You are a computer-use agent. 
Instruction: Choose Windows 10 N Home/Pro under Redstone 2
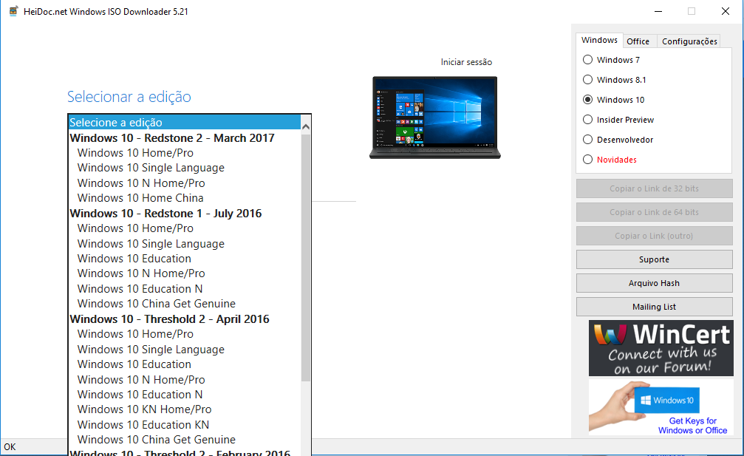(x=185, y=183)
